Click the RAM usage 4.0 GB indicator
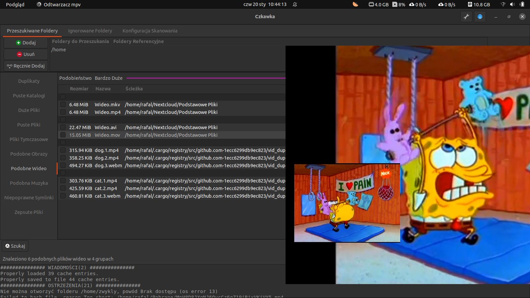Viewport: 530px width, 298px height. [379, 4]
